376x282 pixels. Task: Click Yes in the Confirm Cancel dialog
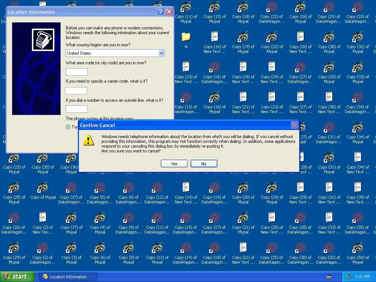[174, 163]
